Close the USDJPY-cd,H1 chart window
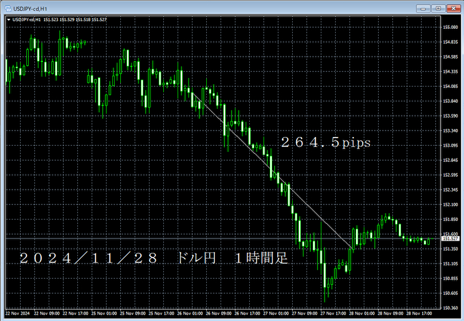Image resolution: width=464 pixels, height=321 pixels. (x=453, y=9)
